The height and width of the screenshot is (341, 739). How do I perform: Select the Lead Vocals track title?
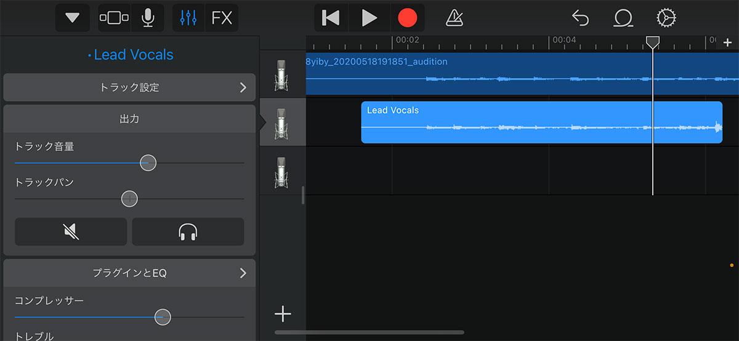point(130,55)
